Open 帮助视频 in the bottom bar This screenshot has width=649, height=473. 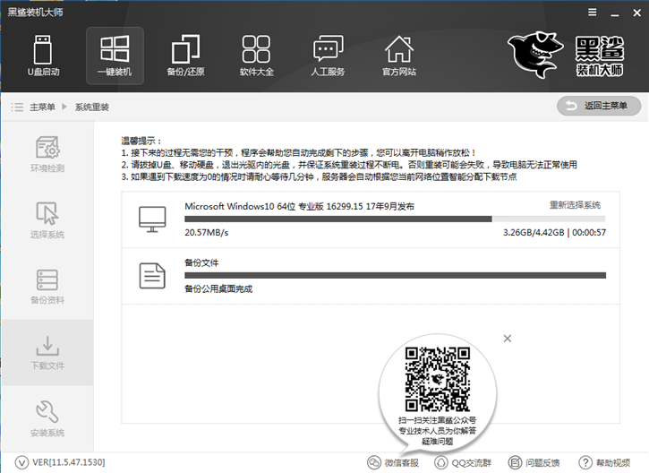tap(605, 462)
